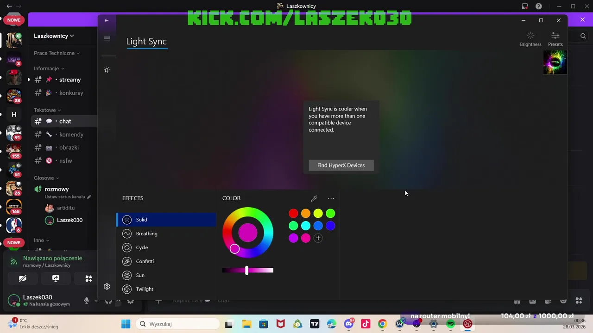Open the three-dots color options menu
The image size is (593, 333).
click(x=331, y=198)
